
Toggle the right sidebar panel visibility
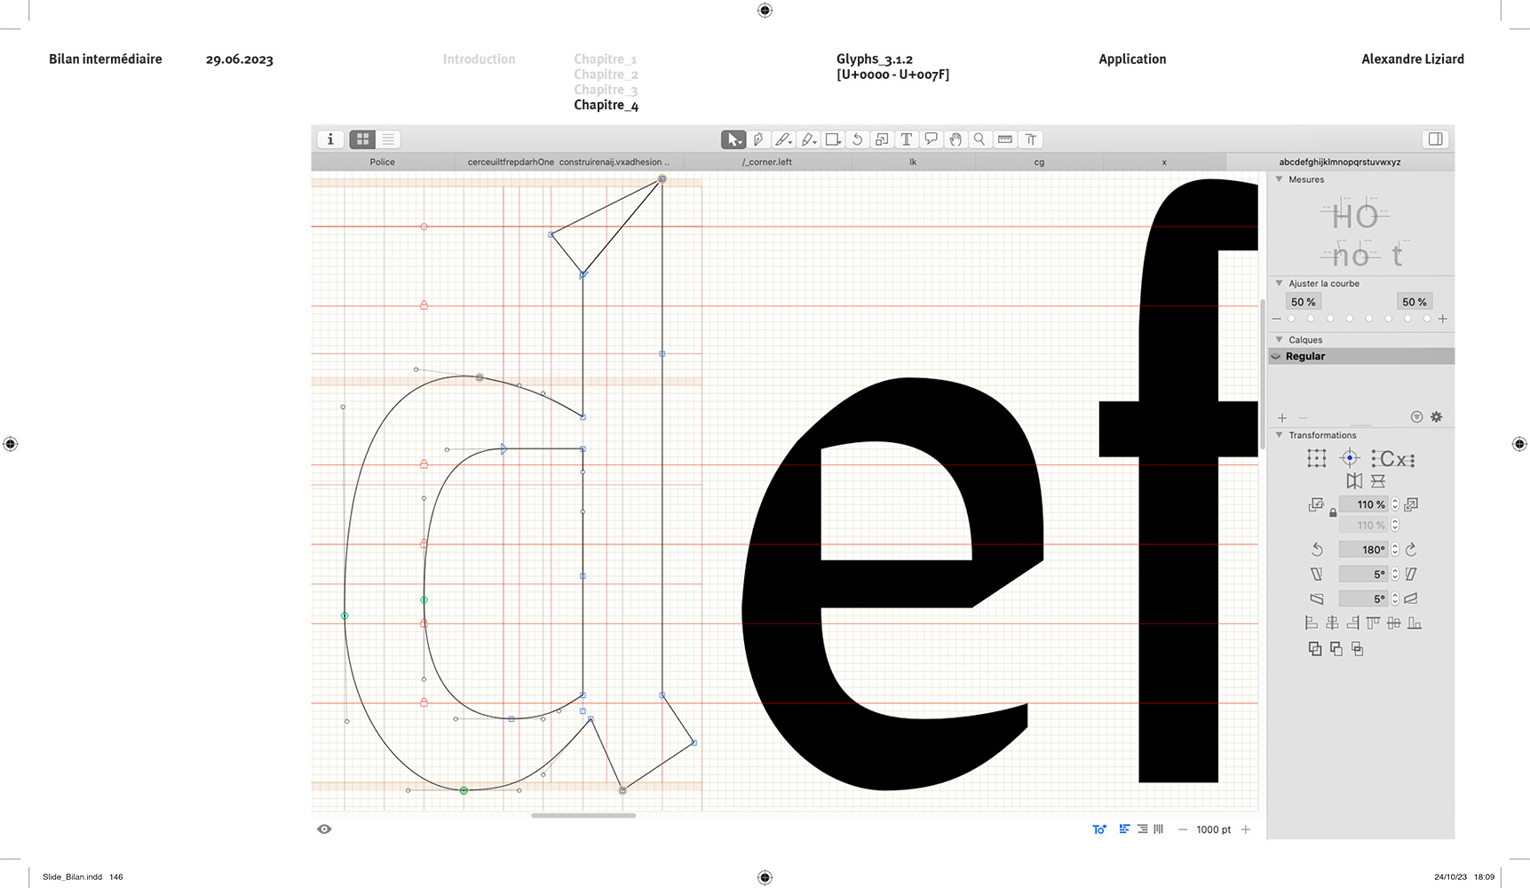pyautogui.click(x=1435, y=139)
